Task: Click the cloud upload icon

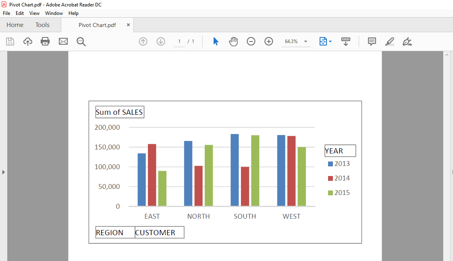Action: pyautogui.click(x=28, y=41)
